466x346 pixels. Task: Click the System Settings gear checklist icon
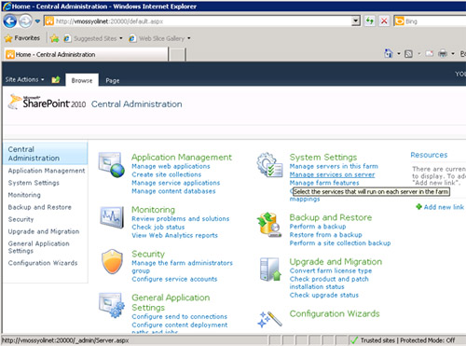(x=269, y=165)
